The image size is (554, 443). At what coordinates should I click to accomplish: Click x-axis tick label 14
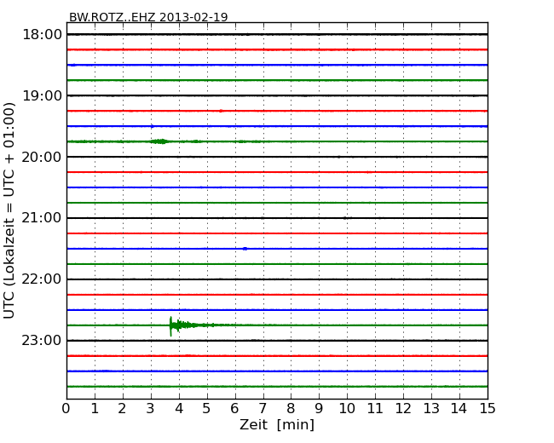459,408
